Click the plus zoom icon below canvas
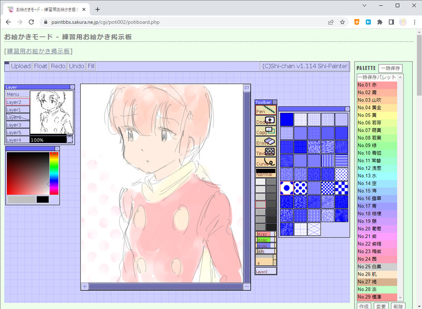The height and width of the screenshot is (309, 422). 85,286
